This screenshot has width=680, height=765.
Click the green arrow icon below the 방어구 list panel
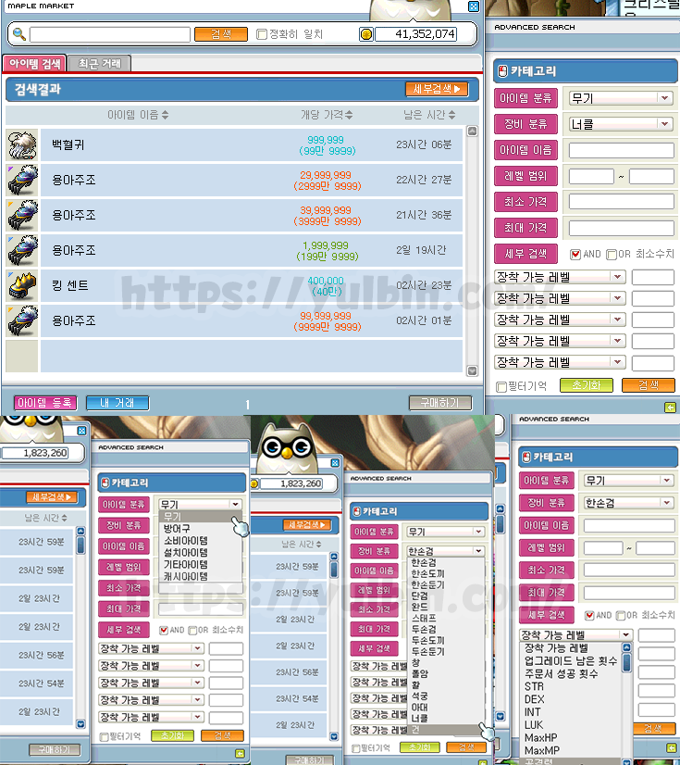point(240,754)
